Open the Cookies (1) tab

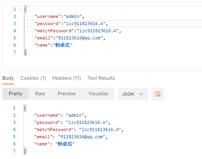(33, 78)
